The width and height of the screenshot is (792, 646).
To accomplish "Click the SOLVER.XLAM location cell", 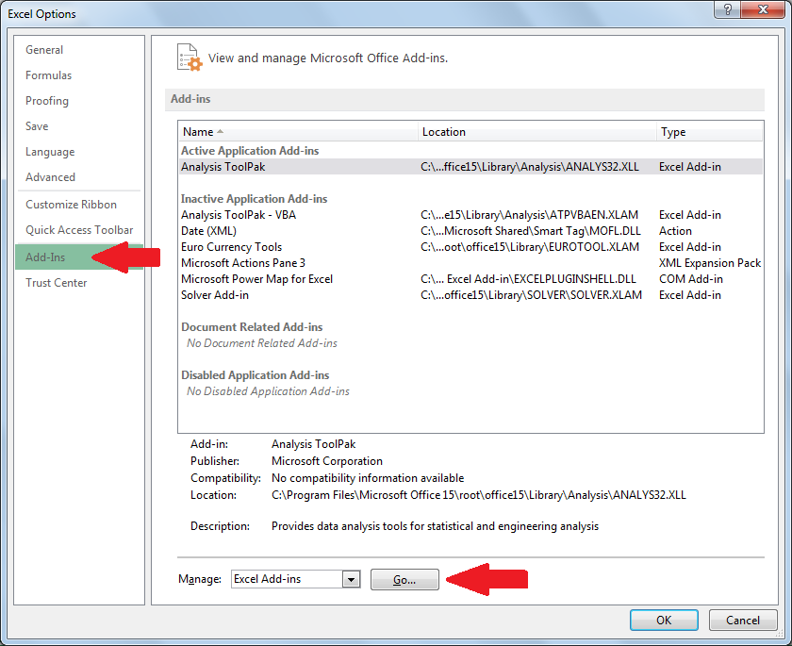I will click(x=531, y=295).
